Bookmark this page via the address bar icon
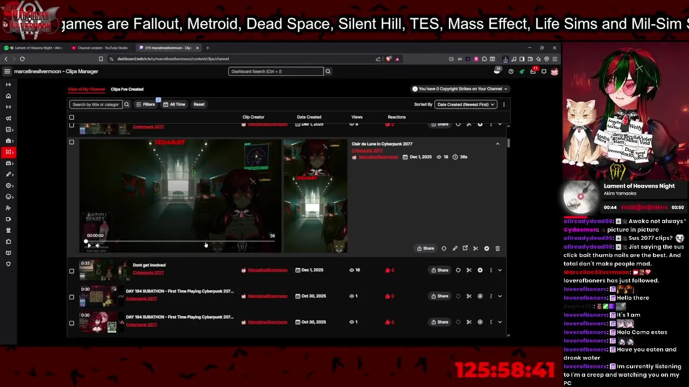The width and height of the screenshot is (689, 387). (x=101, y=59)
